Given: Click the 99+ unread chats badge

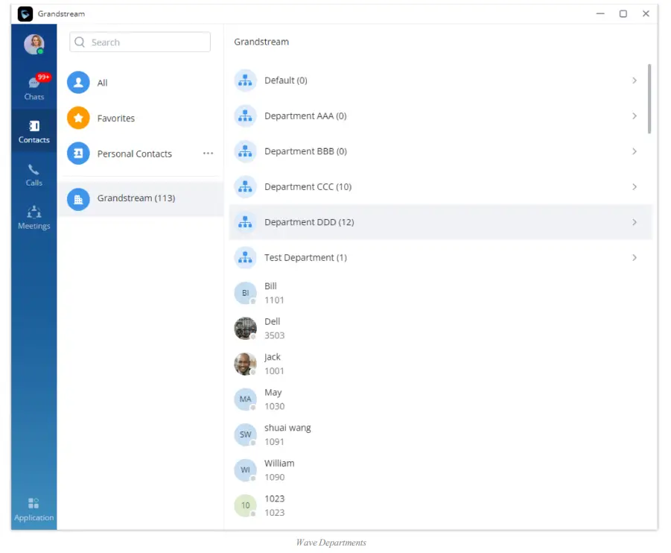Looking at the screenshot, I should click(x=43, y=77).
